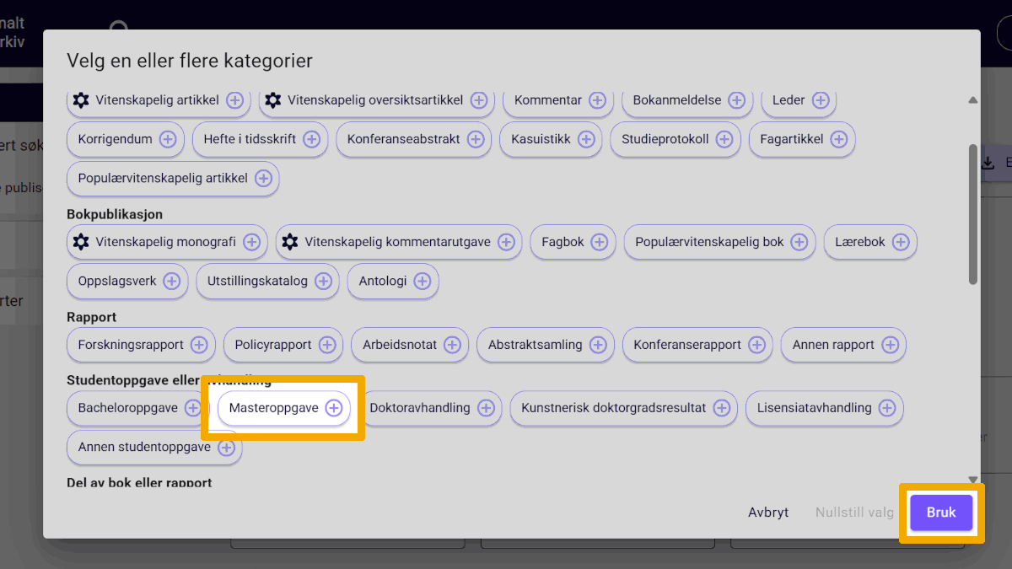Click the plus icon beside Oppslagsverk
Viewport: 1012px width, 569px height.
(172, 281)
